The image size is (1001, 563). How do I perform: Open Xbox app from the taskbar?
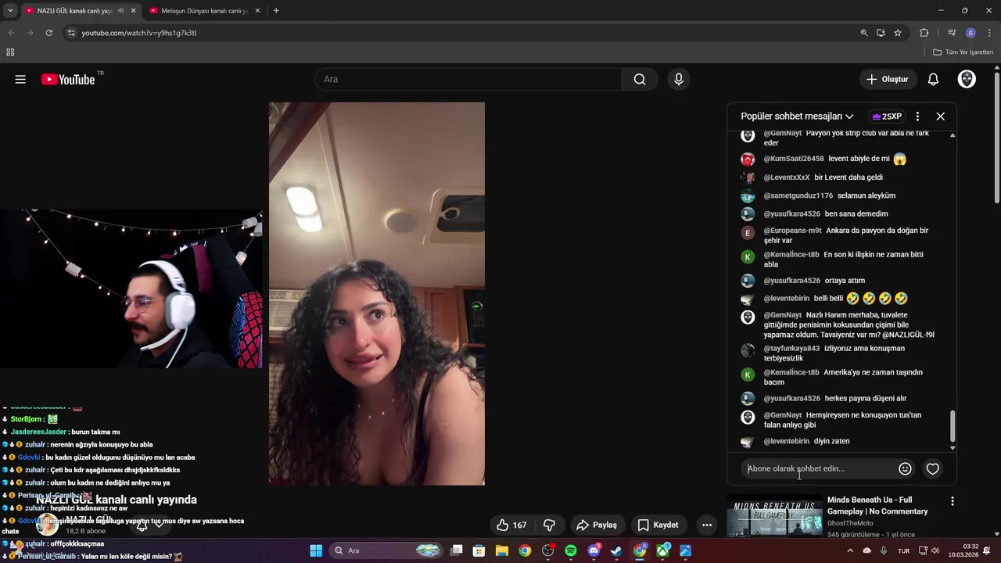click(x=662, y=550)
